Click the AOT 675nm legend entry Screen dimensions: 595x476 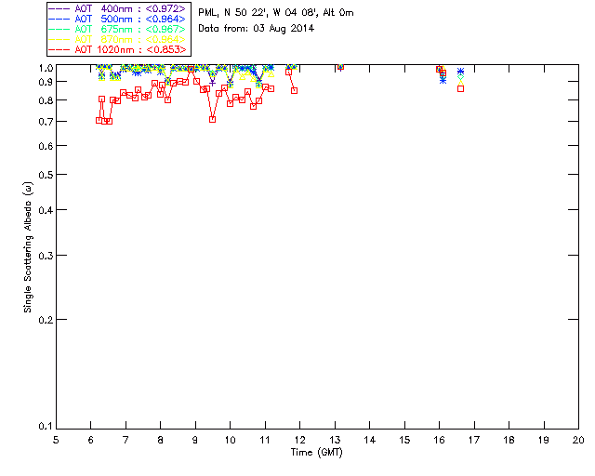pyautogui.click(x=118, y=29)
